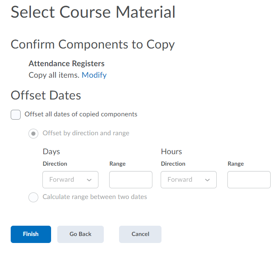Screen dimensions: 276x266
Task: Cancel the course copy
Action: point(140,234)
